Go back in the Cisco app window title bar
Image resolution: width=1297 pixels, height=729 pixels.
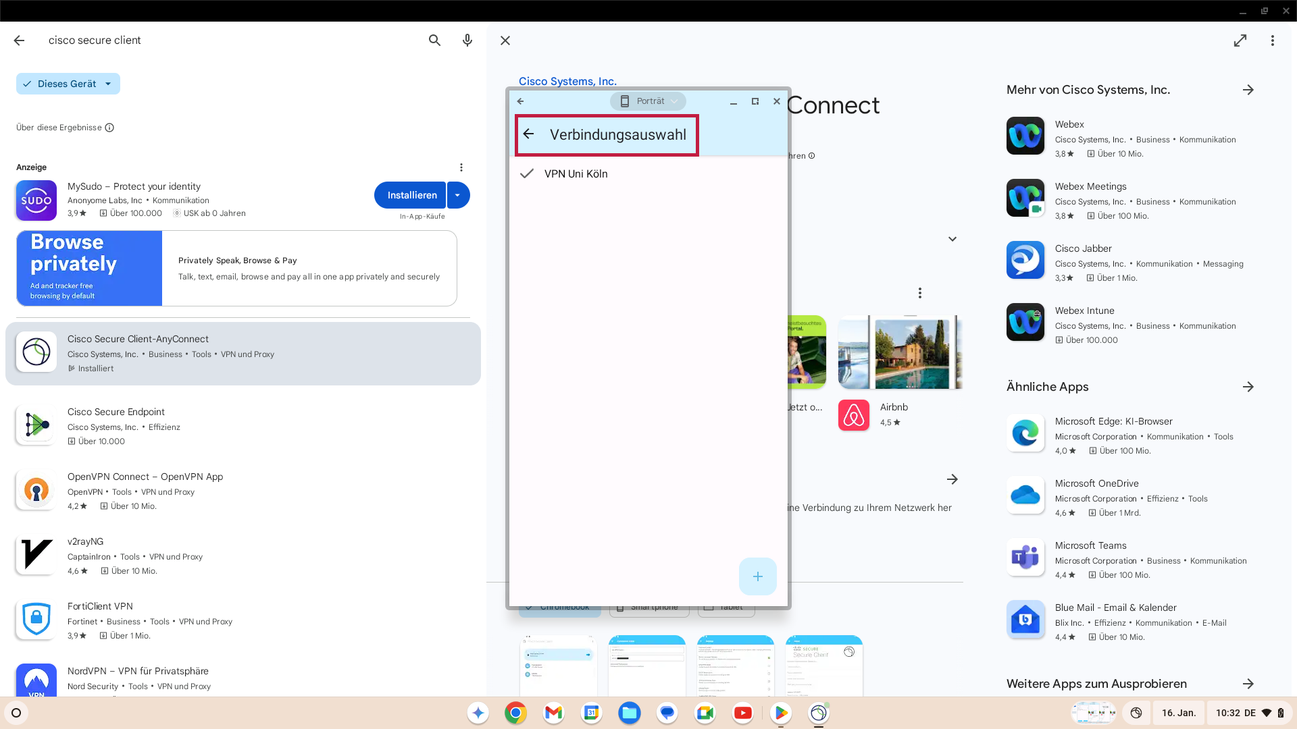520,101
